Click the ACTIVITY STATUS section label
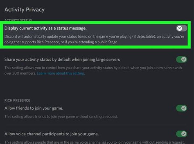Screen dimensions: 194x144 click(x=18, y=20)
